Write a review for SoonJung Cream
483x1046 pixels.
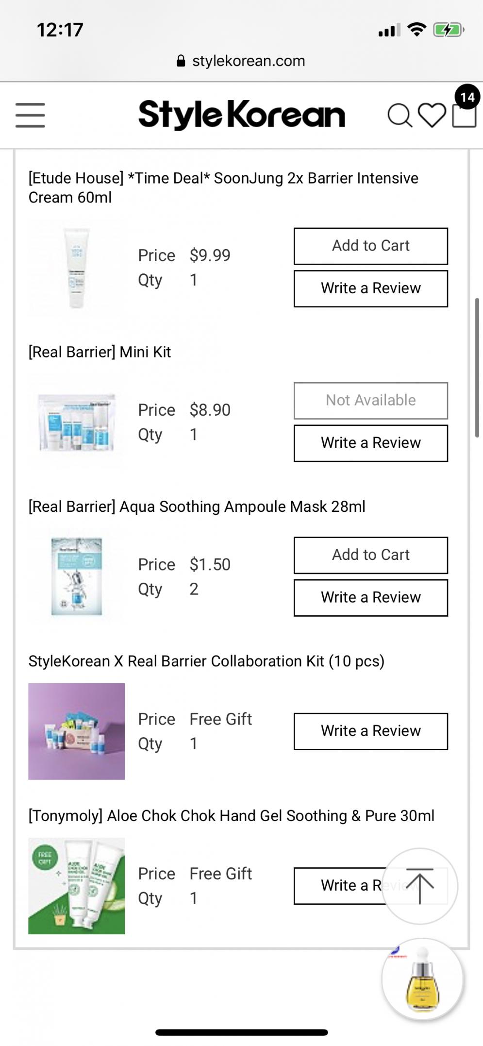pyautogui.click(x=370, y=288)
